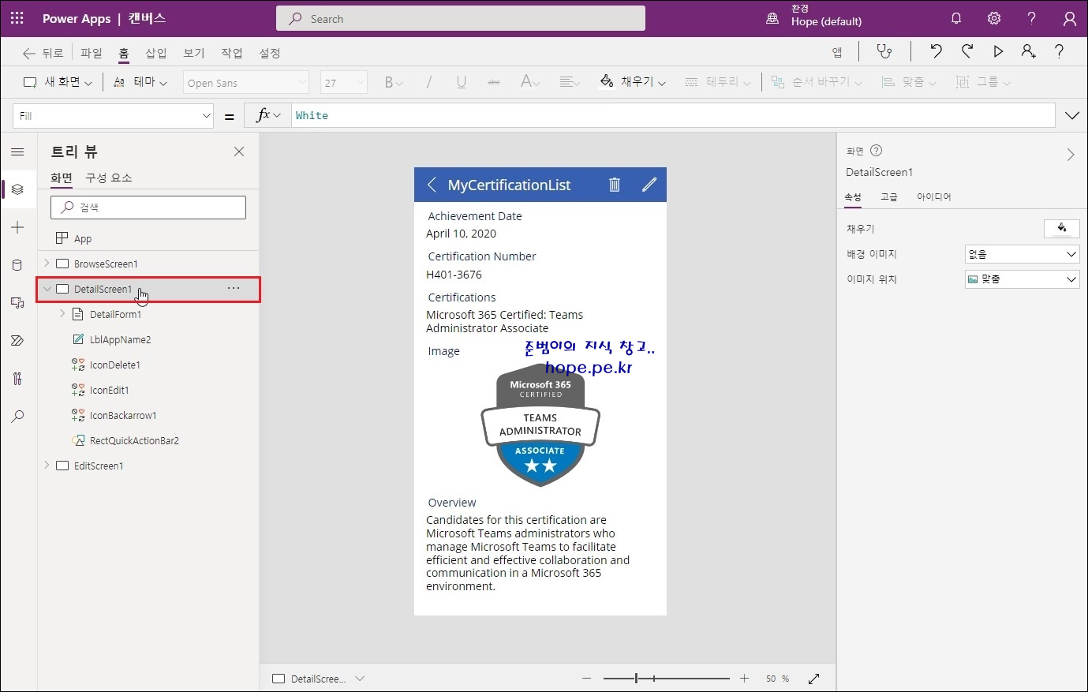Open settings gear in header
1088x692 pixels.
coord(994,18)
